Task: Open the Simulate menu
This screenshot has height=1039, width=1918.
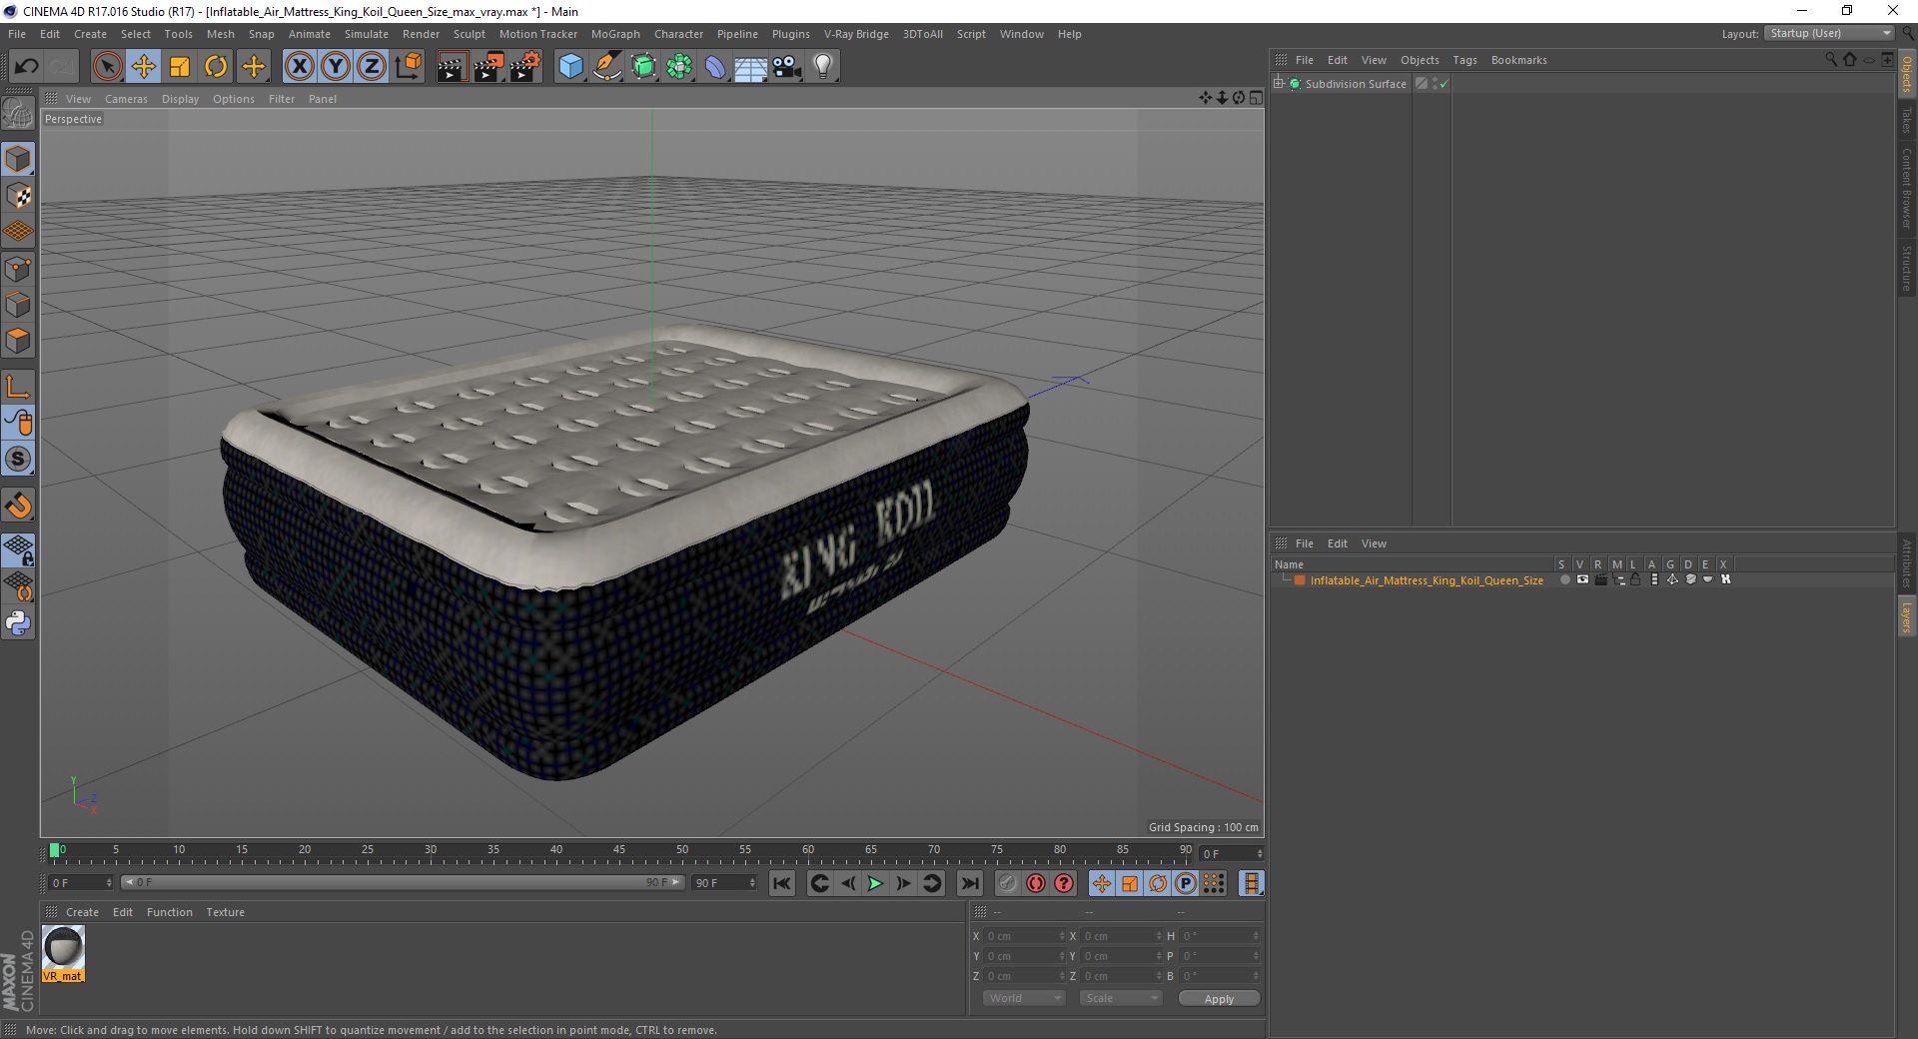Action: [367, 34]
